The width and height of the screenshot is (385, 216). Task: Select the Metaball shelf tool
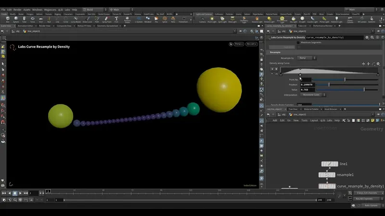(148, 19)
